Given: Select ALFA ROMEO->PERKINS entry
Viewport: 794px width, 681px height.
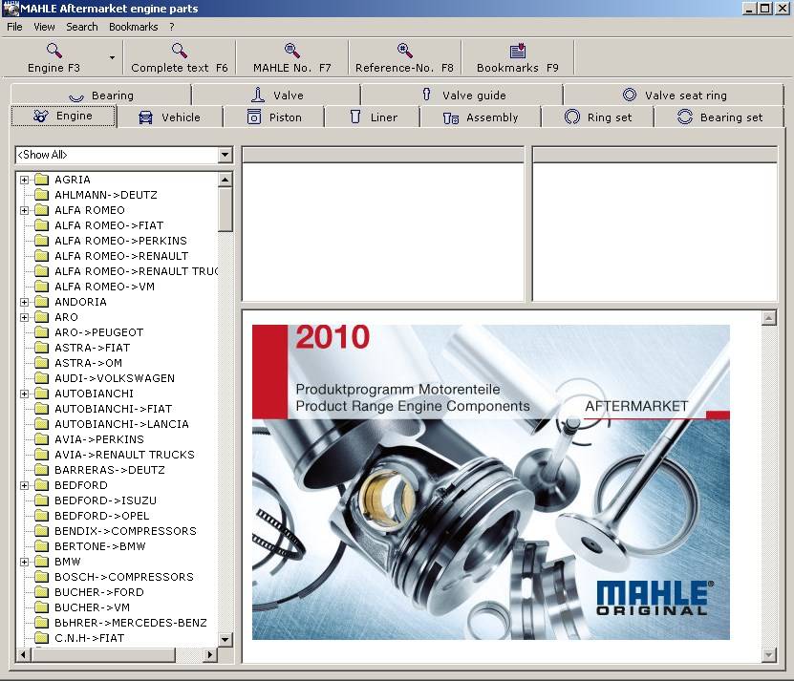Looking at the screenshot, I should tap(120, 241).
